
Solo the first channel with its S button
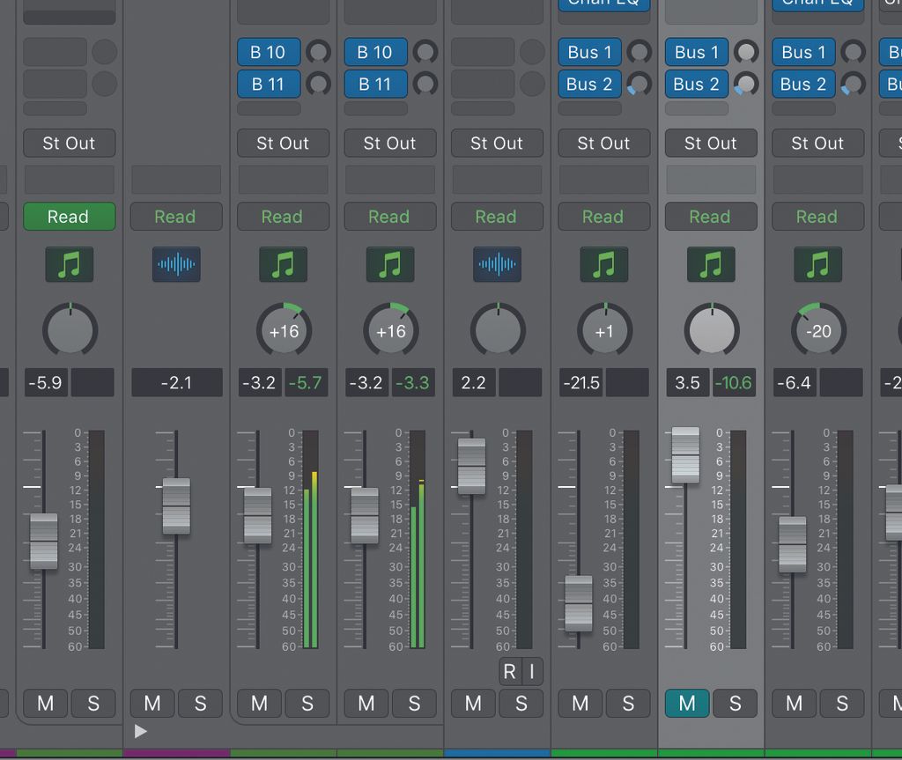(93, 704)
